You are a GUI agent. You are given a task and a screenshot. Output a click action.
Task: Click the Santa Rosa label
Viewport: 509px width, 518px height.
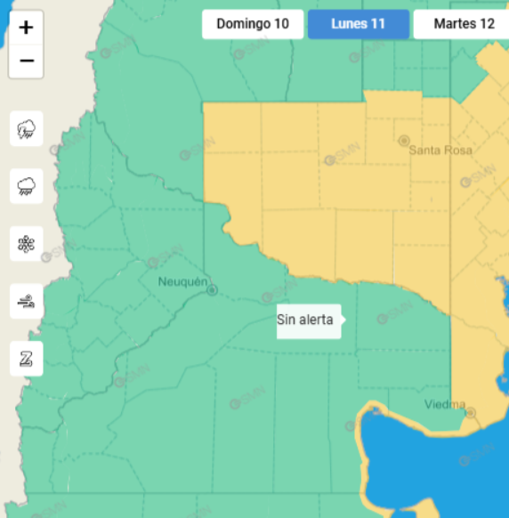point(440,150)
